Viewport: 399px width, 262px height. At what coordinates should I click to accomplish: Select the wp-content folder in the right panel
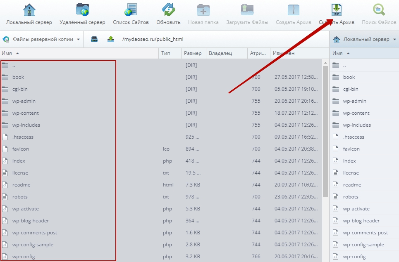click(364, 113)
